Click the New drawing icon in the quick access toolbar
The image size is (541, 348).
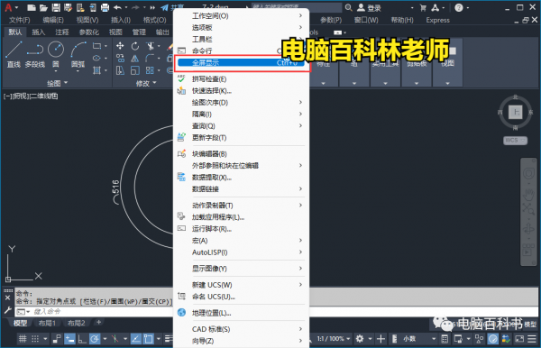point(32,7)
